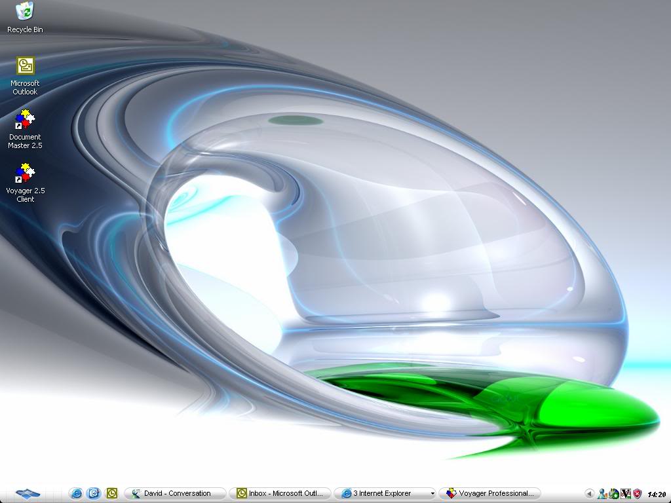Click the green updater icon in the tray

(x=613, y=493)
